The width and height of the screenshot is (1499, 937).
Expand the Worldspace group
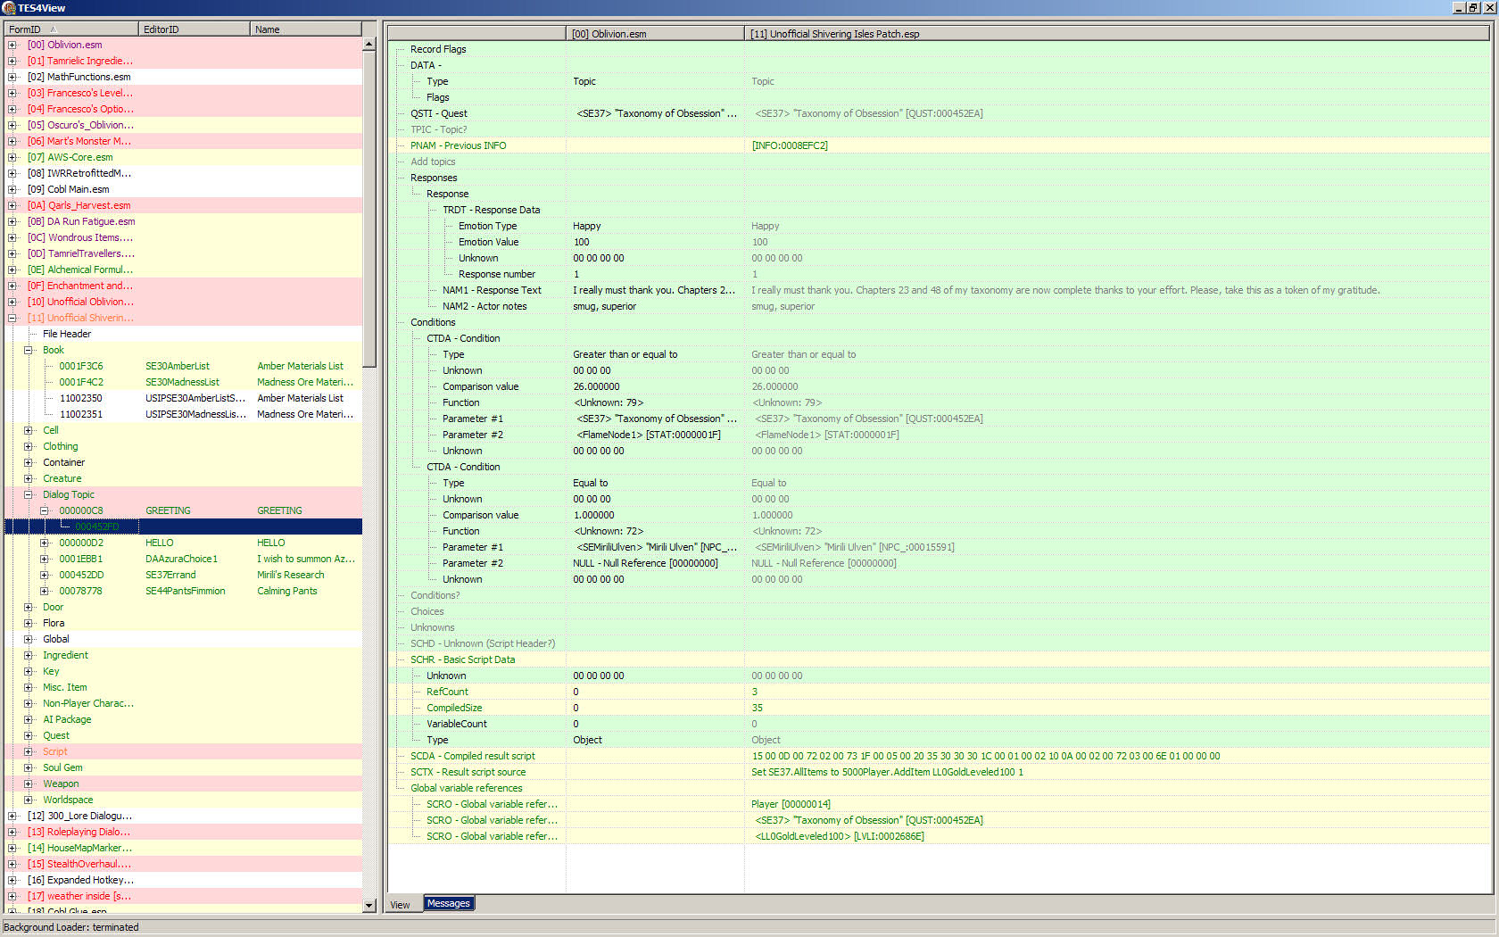28,800
